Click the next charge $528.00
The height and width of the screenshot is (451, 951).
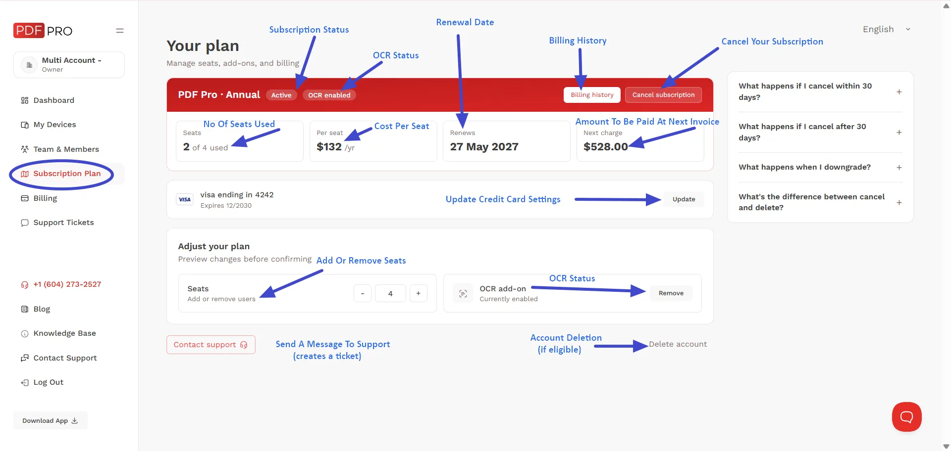[605, 147]
